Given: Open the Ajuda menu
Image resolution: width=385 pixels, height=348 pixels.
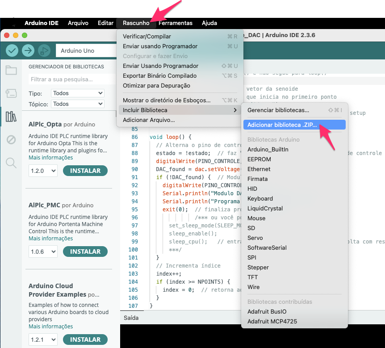Looking at the screenshot, I should [209, 23].
